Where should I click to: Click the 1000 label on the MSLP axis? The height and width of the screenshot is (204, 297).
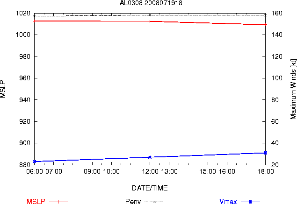point(23,35)
